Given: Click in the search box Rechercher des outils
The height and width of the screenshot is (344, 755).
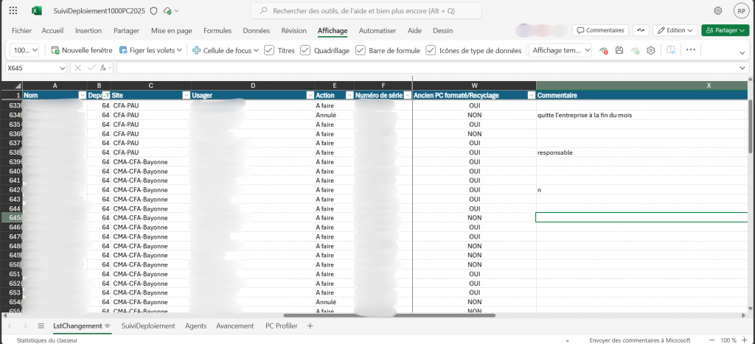Looking at the screenshot, I should click(366, 10).
